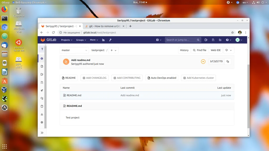
Task: Open the README.md file link
Action: click(74, 95)
